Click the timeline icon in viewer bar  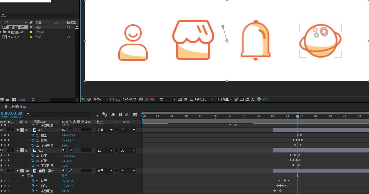tap(247, 99)
